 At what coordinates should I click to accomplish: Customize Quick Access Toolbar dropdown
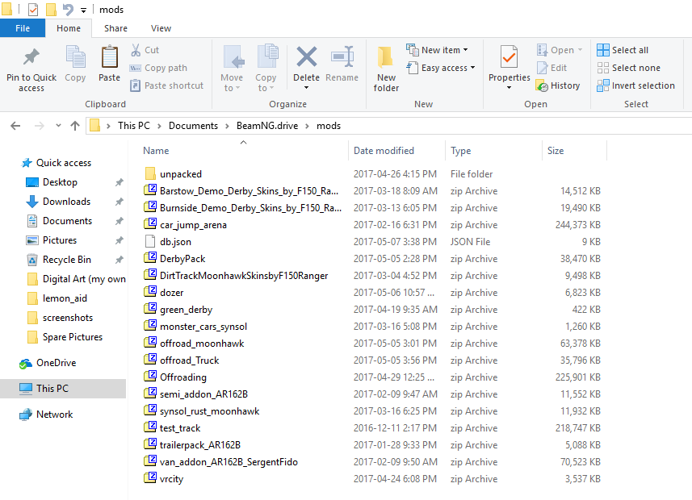(x=83, y=10)
